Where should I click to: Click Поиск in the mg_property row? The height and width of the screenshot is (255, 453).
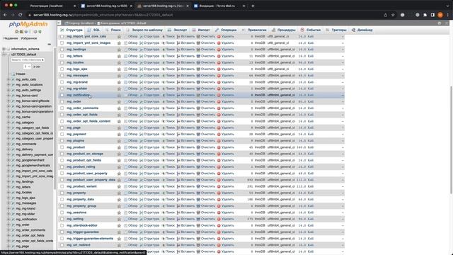168,193
